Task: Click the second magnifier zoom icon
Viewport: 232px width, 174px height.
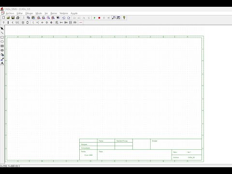Action: (43, 18)
